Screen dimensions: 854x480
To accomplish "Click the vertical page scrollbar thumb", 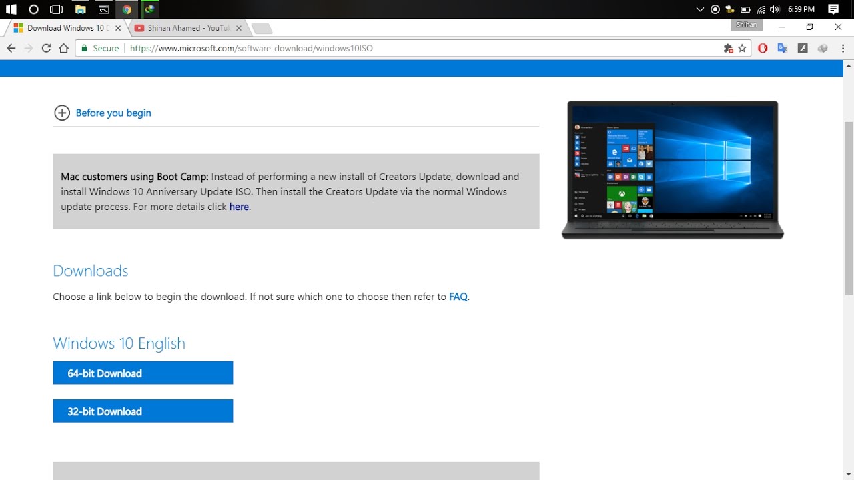I will point(849,208).
